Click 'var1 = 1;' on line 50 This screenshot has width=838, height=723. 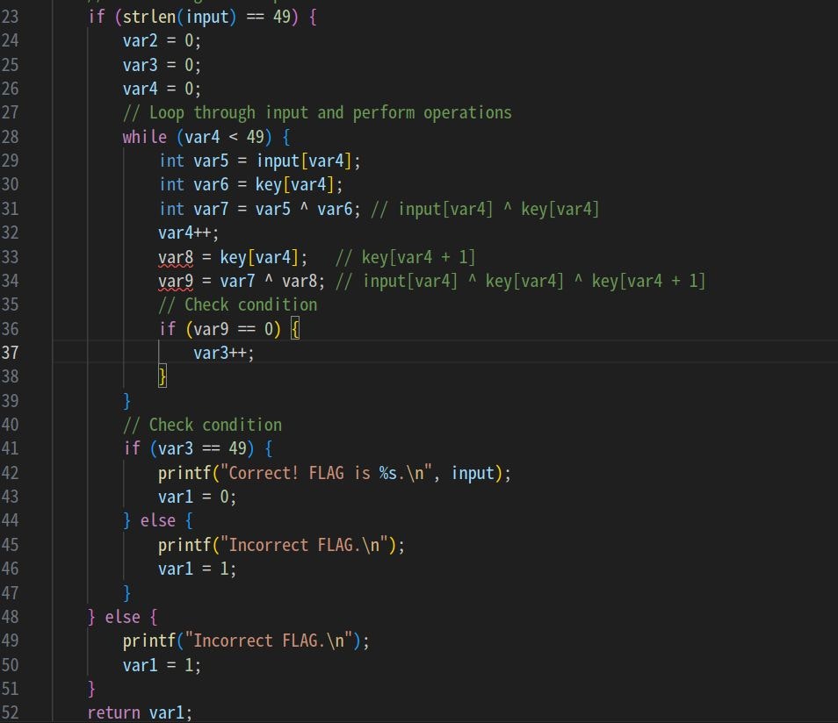pos(162,666)
